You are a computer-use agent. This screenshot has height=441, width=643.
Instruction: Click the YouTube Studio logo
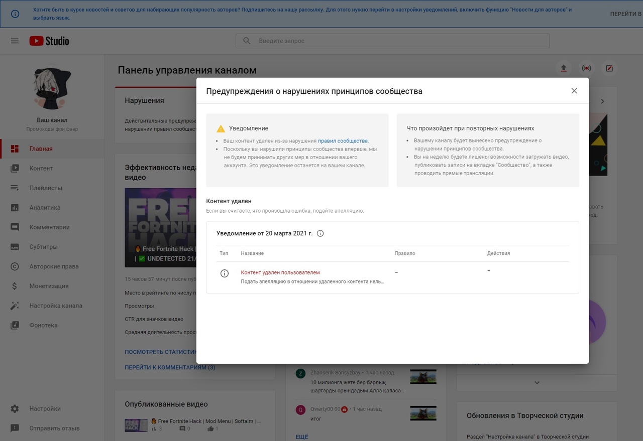(49, 41)
